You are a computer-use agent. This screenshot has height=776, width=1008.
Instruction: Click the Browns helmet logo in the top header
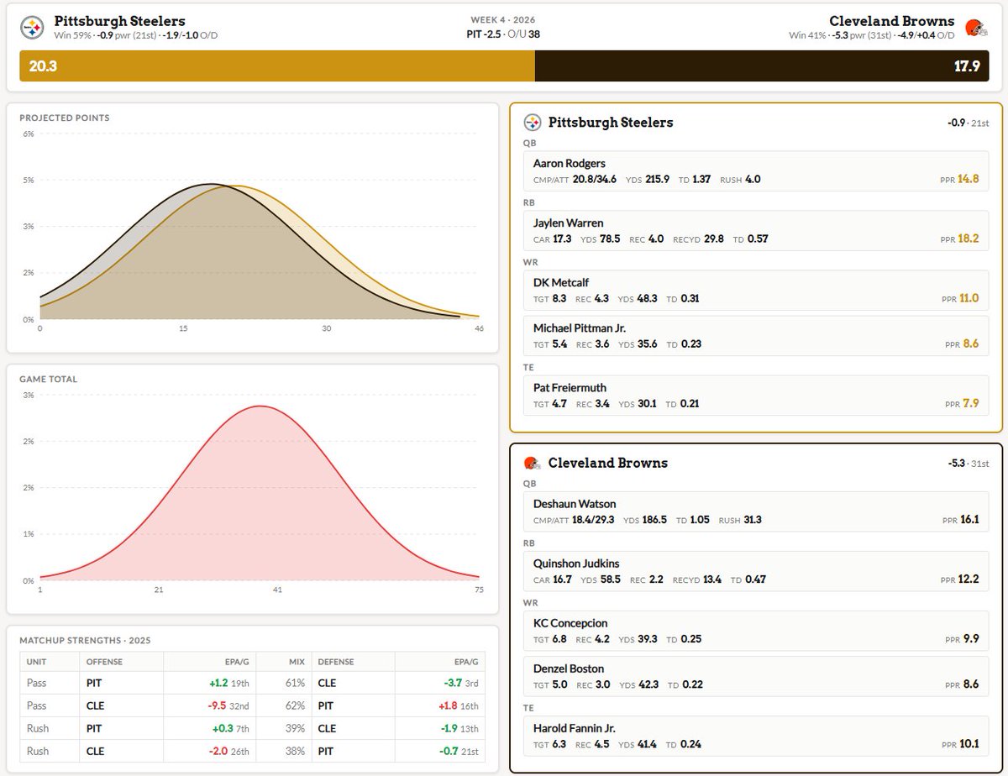[974, 27]
